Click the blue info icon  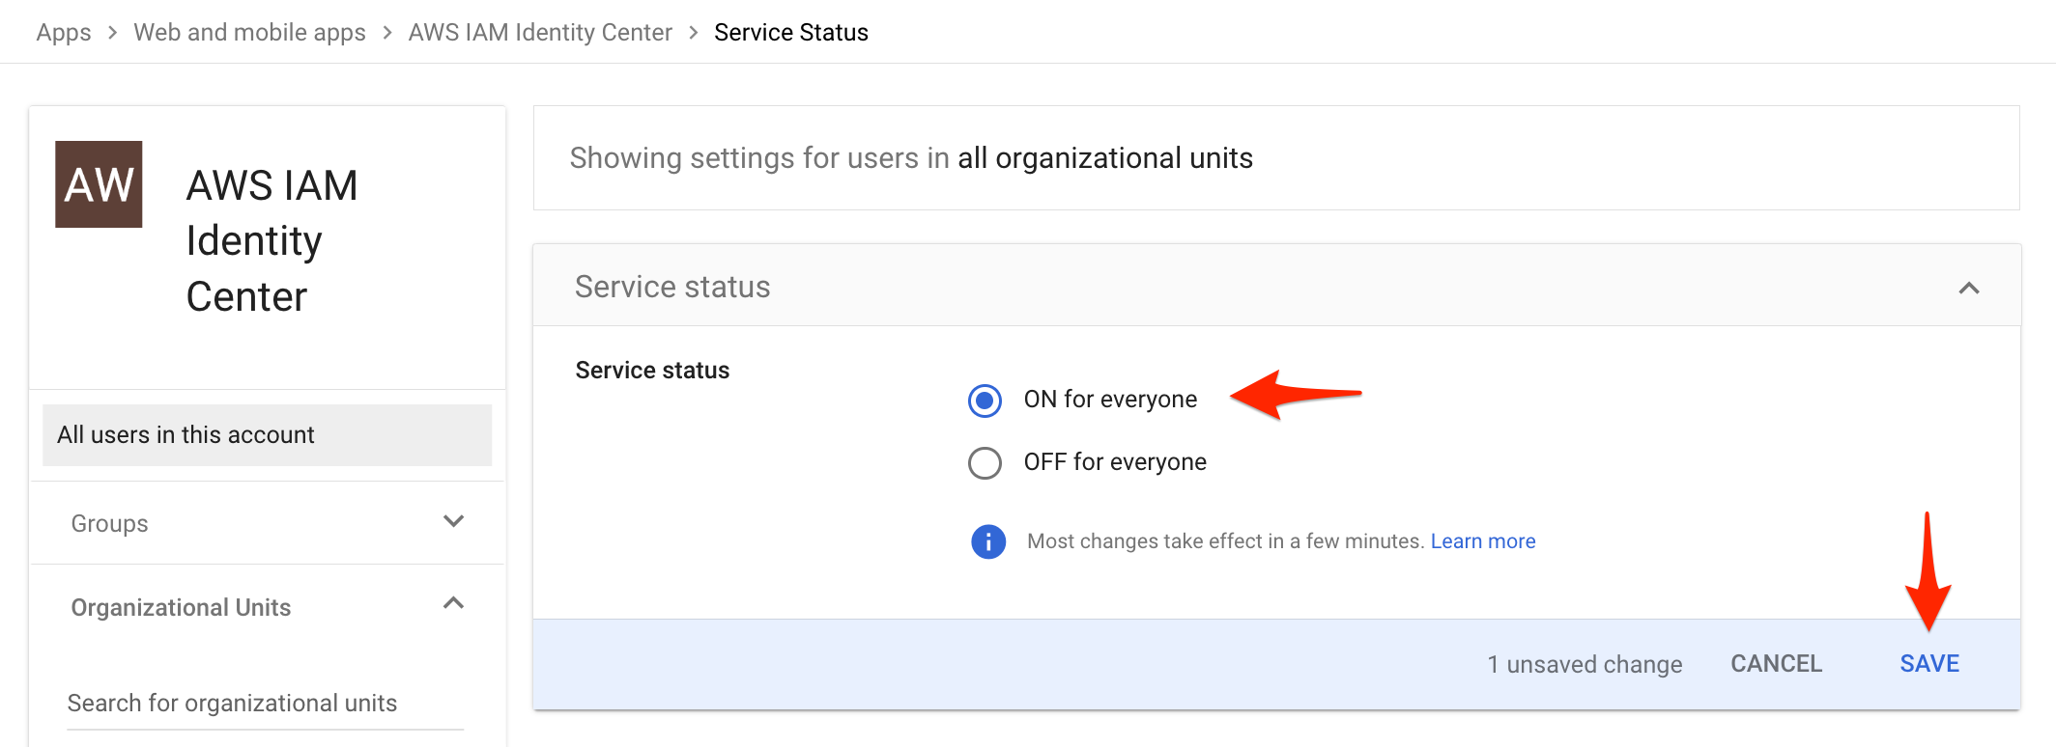click(x=987, y=541)
